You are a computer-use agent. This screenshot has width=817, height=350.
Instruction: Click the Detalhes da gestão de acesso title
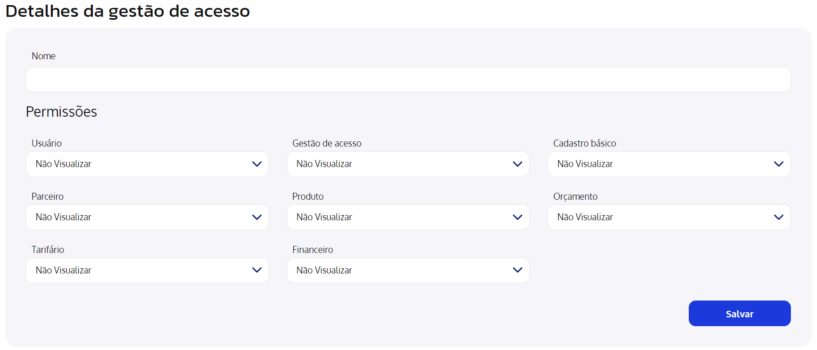128,11
